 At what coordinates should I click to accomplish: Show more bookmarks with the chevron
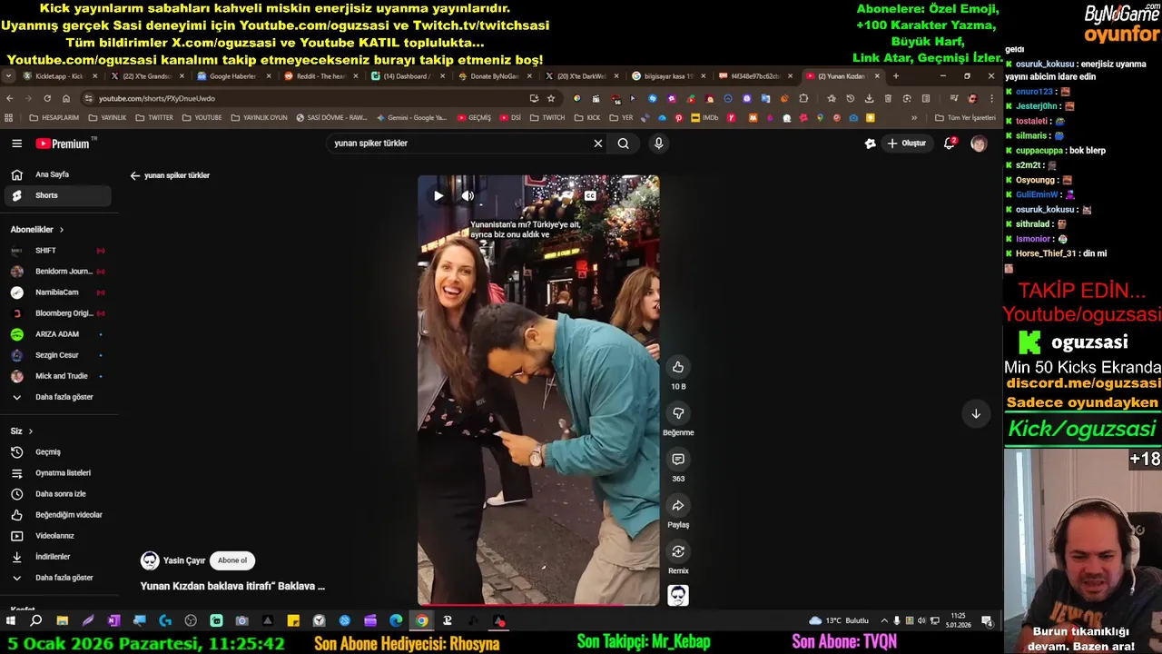point(914,118)
